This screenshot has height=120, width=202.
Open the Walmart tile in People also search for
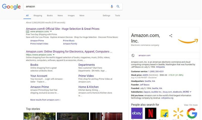pyautogui.click(x=178, y=113)
